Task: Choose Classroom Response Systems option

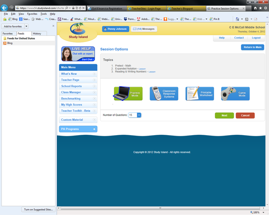Action: click(164, 94)
